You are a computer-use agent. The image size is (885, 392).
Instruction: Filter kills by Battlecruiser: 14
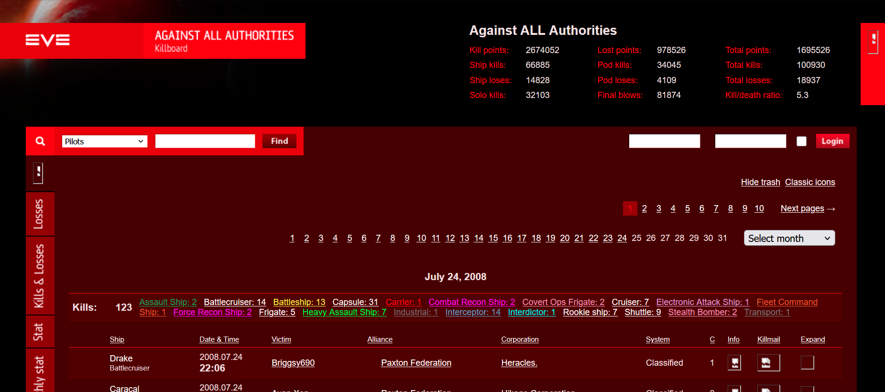tap(235, 302)
